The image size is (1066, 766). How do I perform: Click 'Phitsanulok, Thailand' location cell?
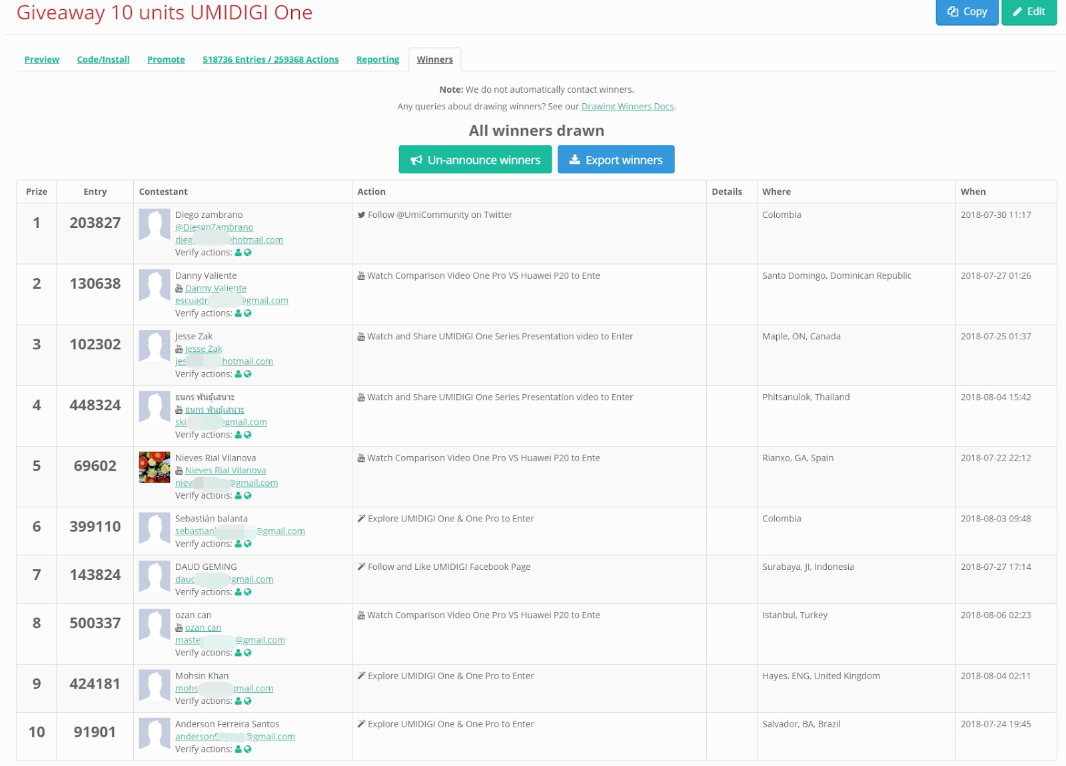(806, 397)
